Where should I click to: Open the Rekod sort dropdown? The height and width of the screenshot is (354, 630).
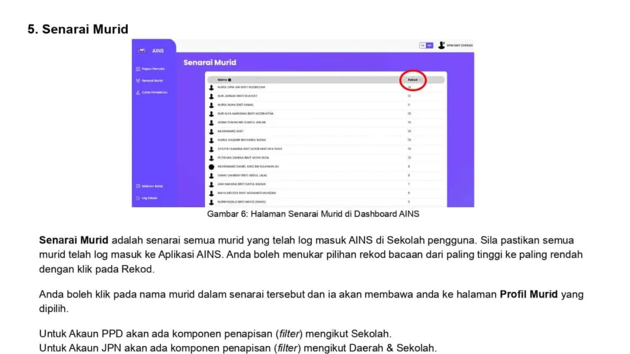pyautogui.click(x=413, y=80)
